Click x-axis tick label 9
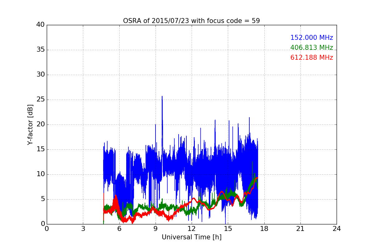This screenshot has width=374, height=249. pos(156,229)
